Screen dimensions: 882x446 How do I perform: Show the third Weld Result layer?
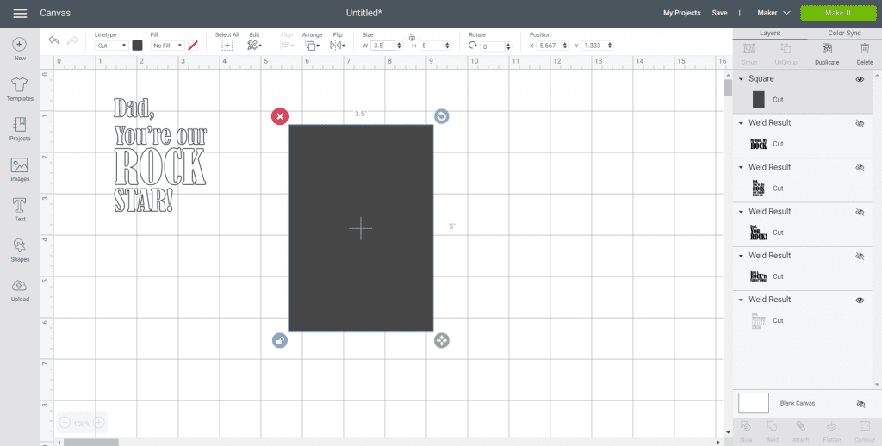click(860, 212)
